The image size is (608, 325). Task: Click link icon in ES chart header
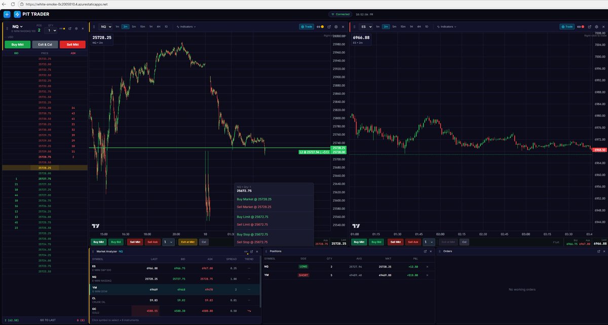(579, 27)
